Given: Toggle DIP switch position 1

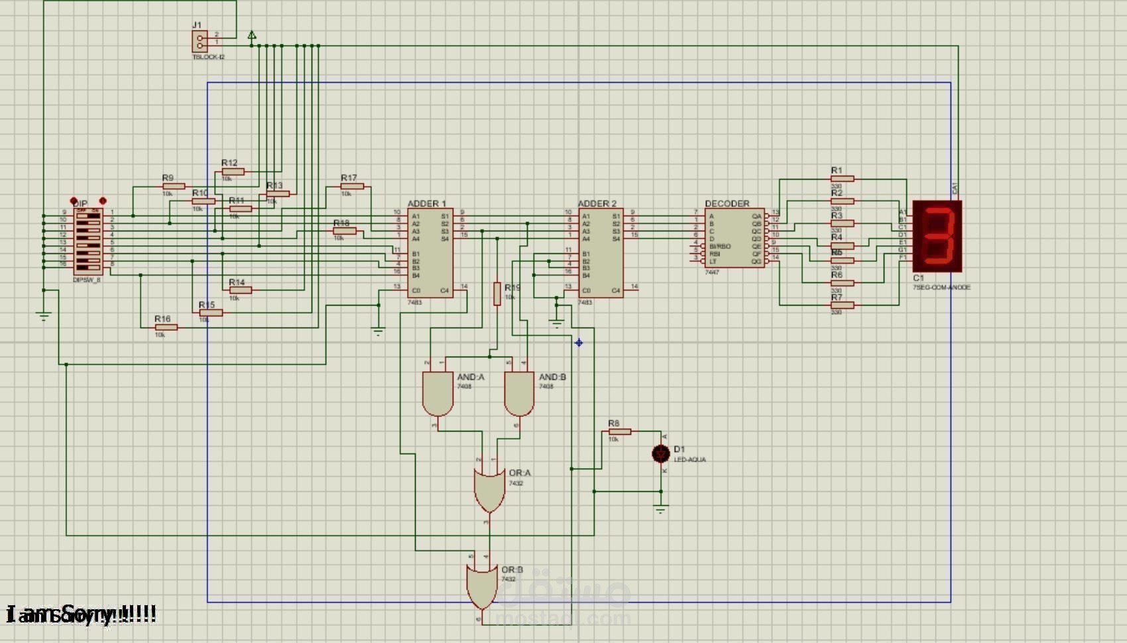Looking at the screenshot, I should (88, 216).
